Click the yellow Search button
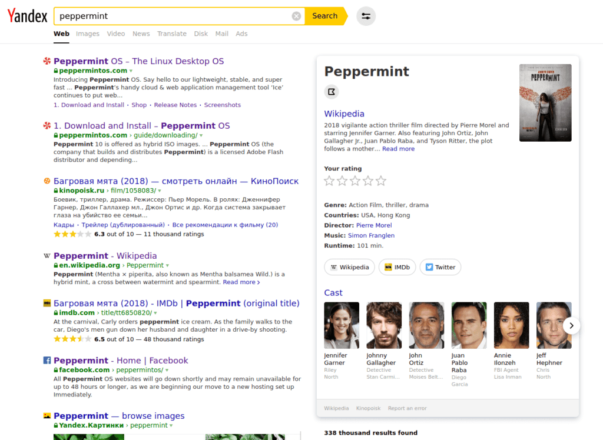Screen dimensions: 603x440 point(325,16)
